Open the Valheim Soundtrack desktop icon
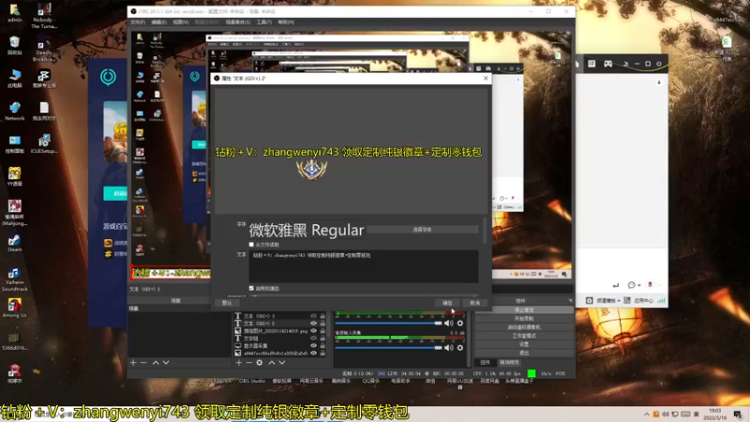 [x=14, y=279]
